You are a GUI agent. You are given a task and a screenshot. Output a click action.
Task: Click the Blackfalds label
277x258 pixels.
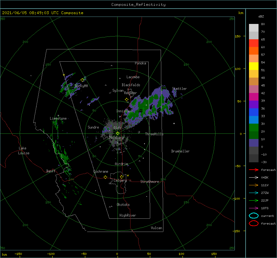pos(131,85)
